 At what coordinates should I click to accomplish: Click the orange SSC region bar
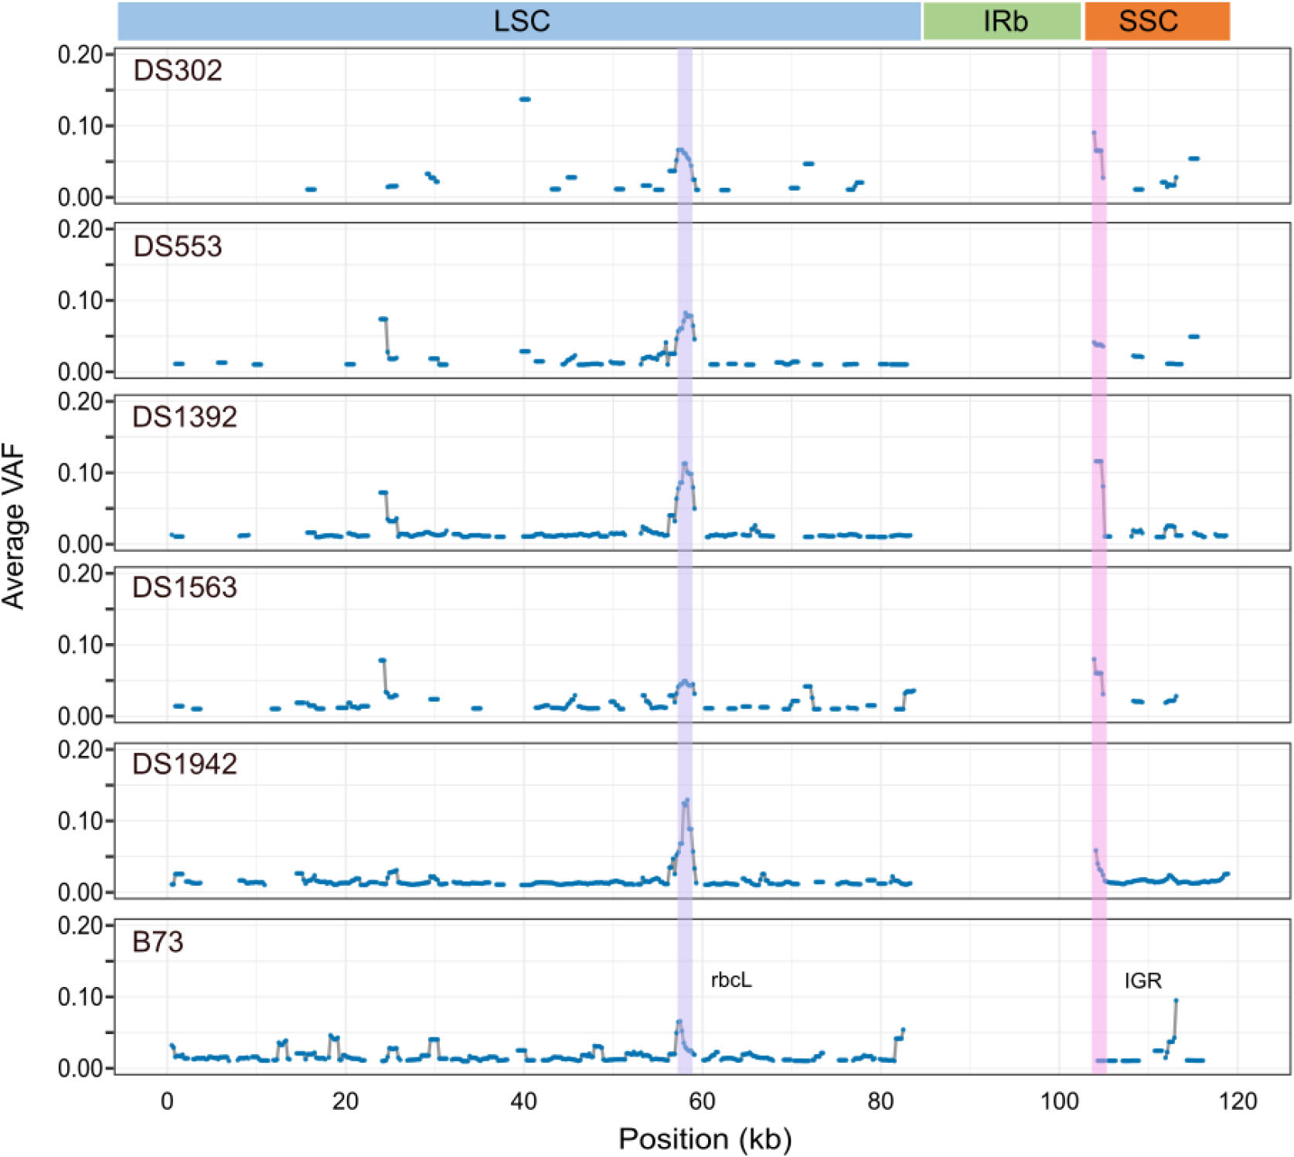[1156, 21]
